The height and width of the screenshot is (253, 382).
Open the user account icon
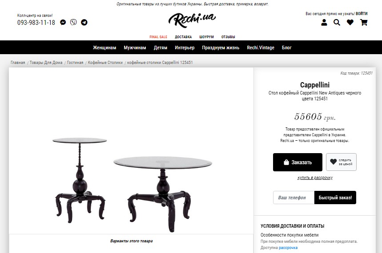(324, 22)
